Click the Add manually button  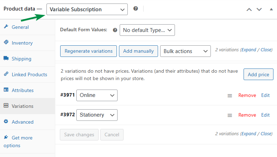point(138,51)
